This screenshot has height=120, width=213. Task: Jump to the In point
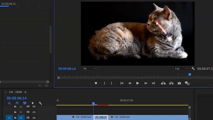(x=122, y=83)
